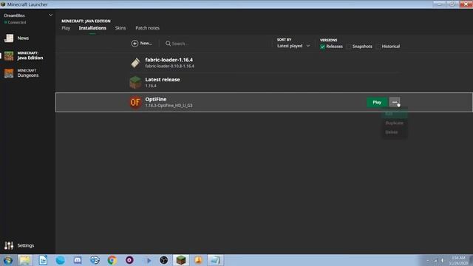The width and height of the screenshot is (473, 266).
Task: Select the Installations tab
Action: [x=92, y=28]
